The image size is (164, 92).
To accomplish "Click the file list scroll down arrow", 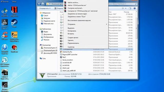I will point(137,71).
